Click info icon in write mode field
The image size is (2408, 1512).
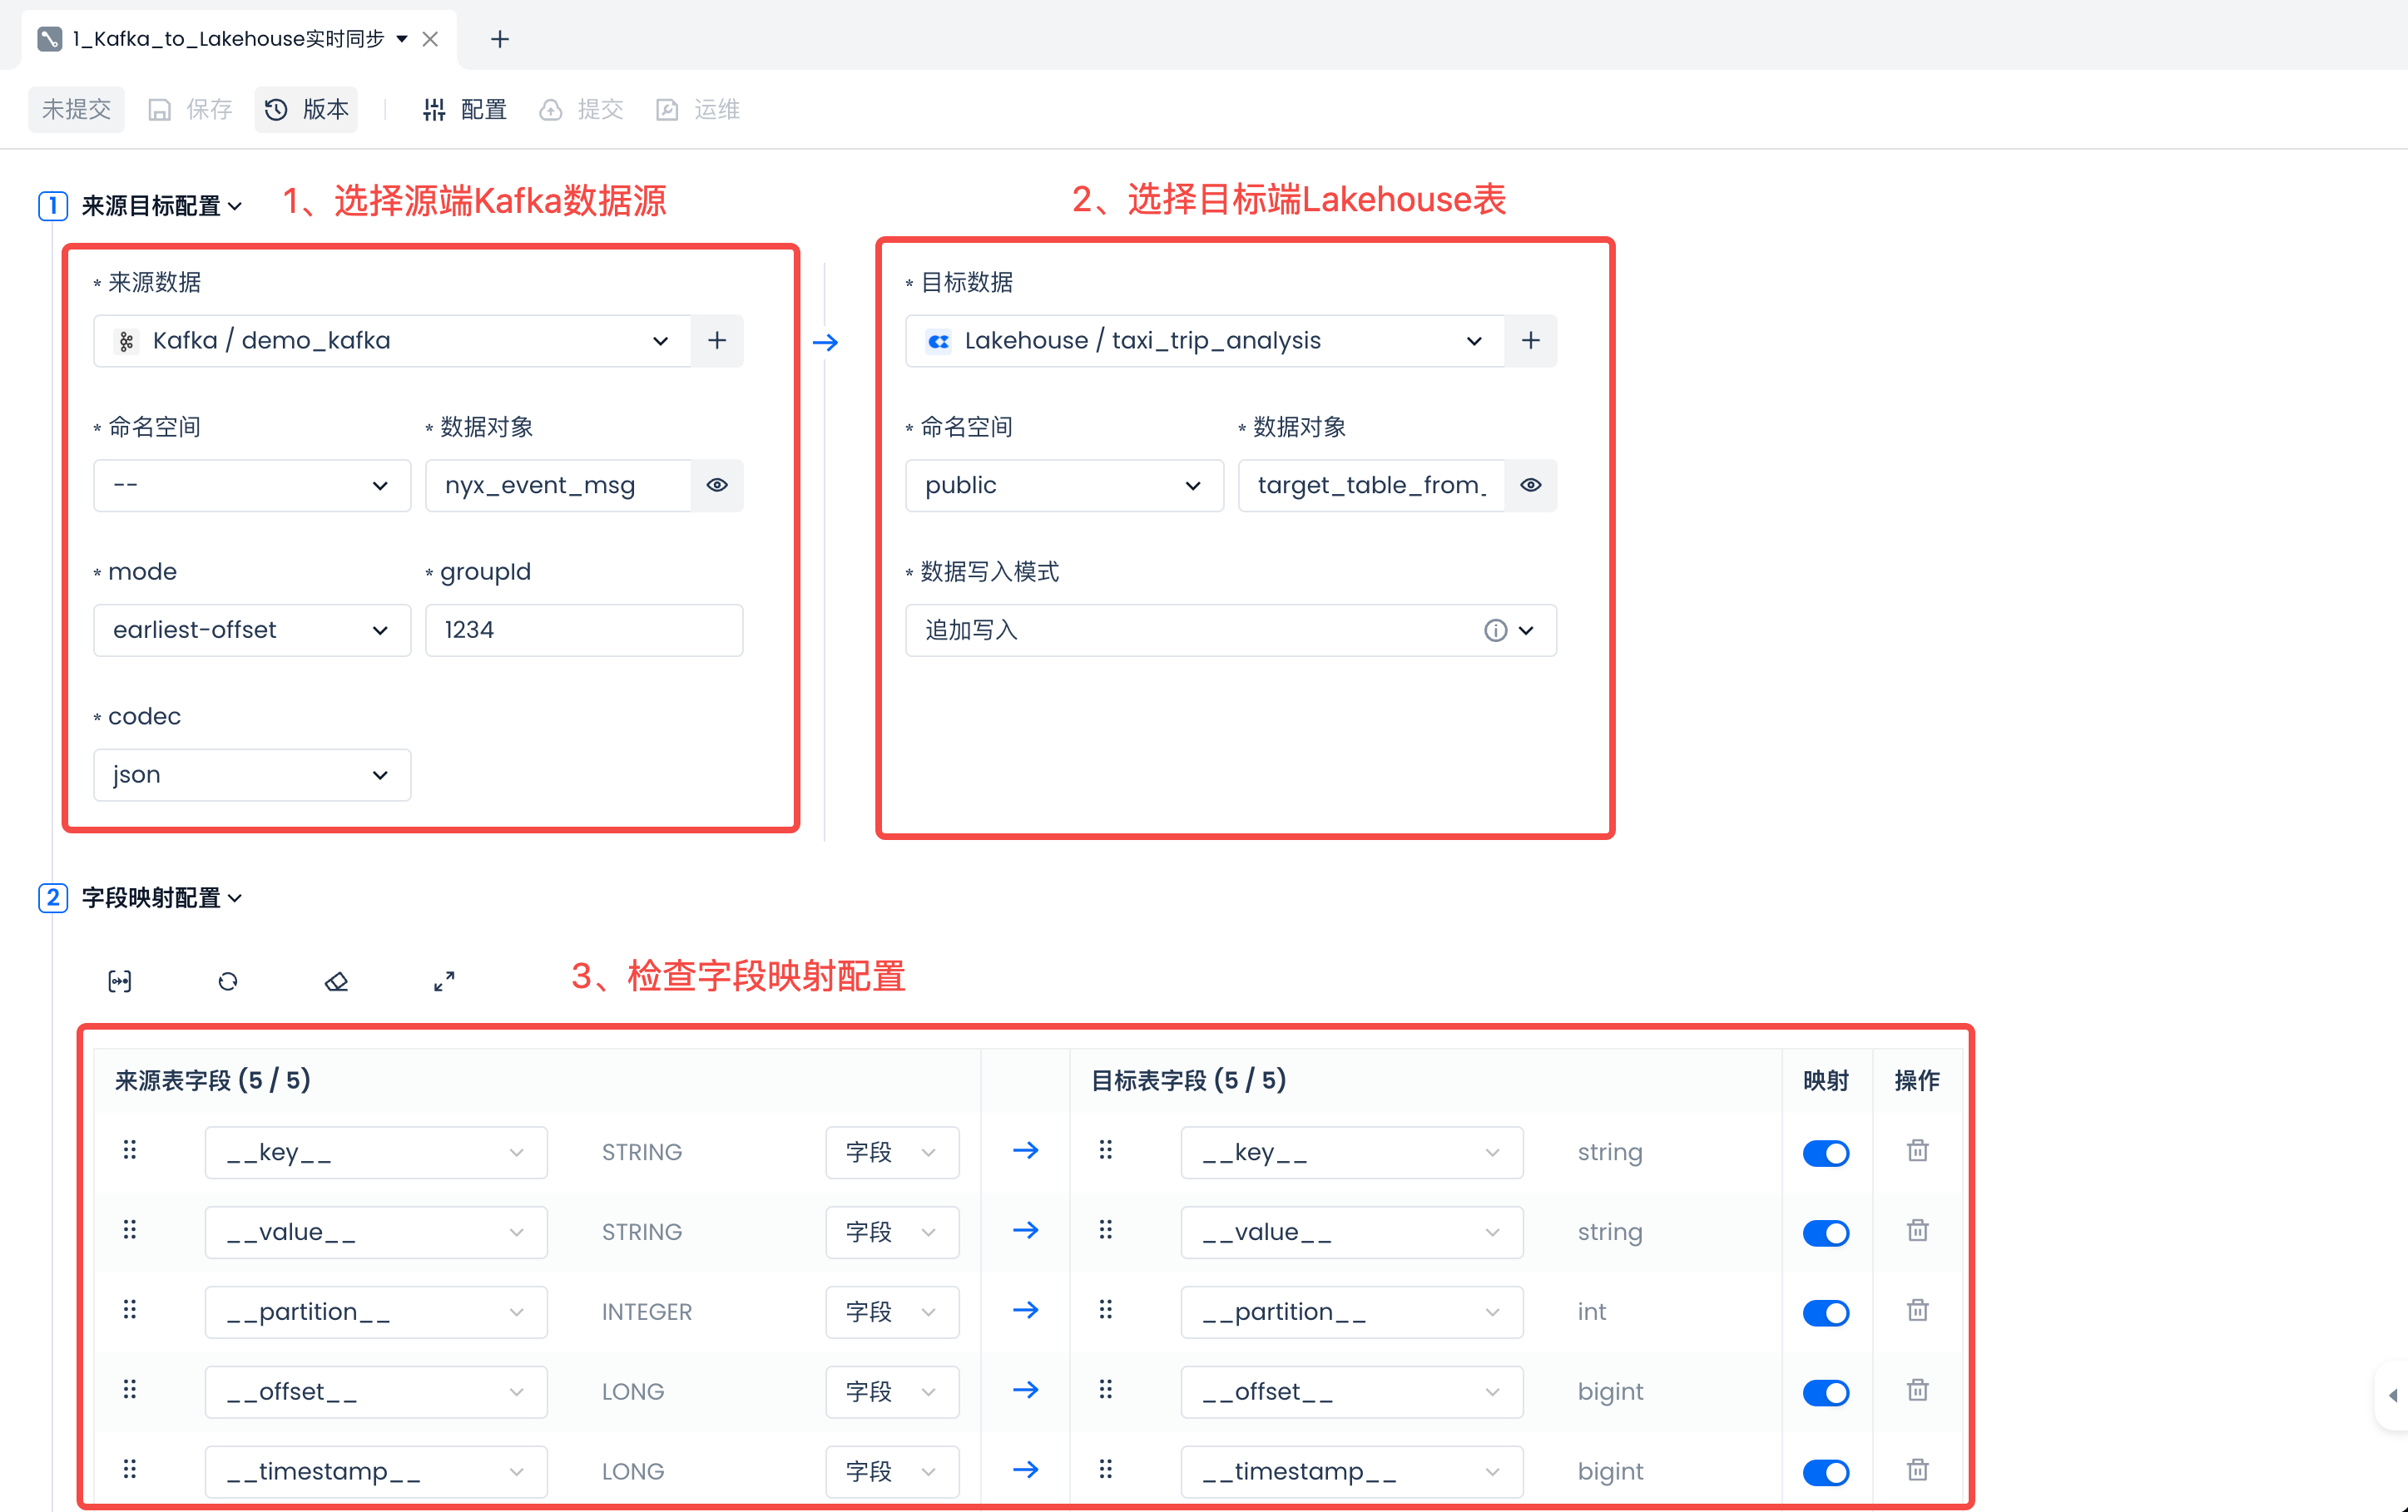[x=1495, y=630]
